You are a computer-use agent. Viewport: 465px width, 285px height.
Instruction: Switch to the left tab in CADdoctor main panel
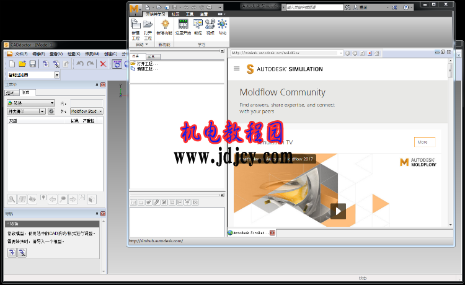click(11, 93)
